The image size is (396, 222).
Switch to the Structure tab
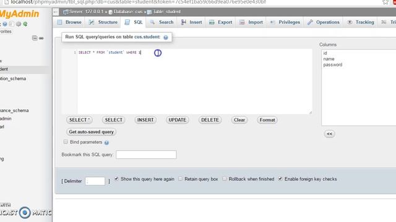click(x=103, y=22)
